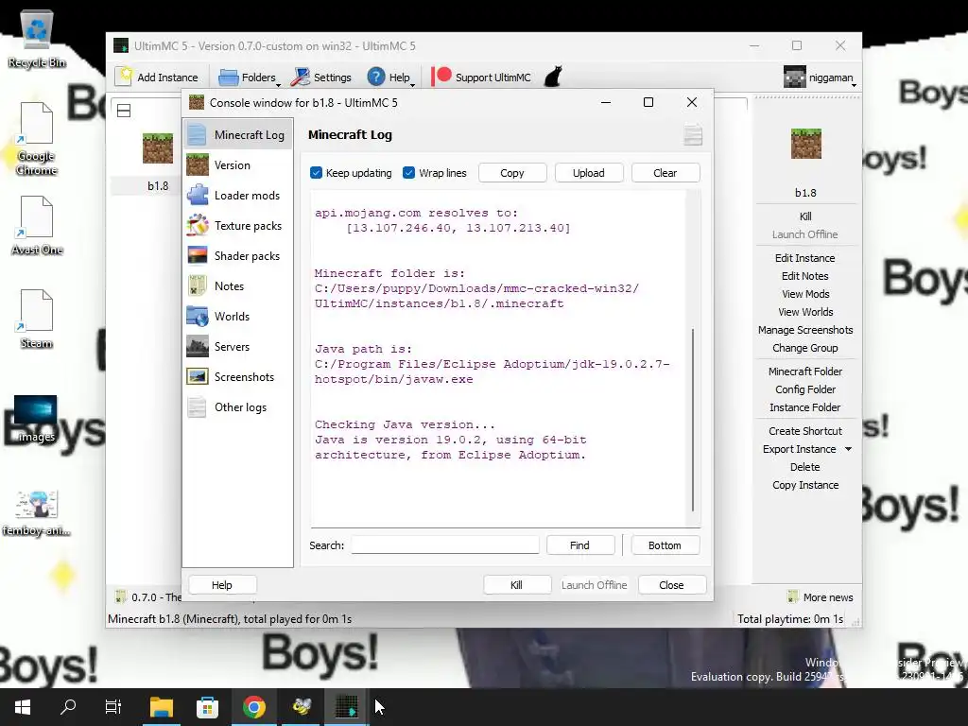The width and height of the screenshot is (968, 726).
Task: Copy the log with the Copy button
Action: (x=511, y=173)
